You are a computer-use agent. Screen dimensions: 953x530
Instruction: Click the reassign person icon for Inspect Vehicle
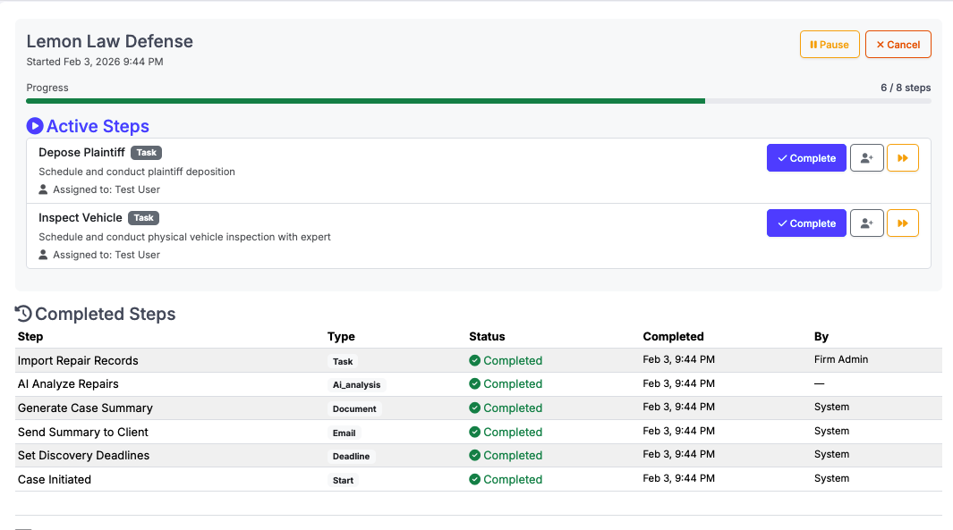pyautogui.click(x=866, y=223)
